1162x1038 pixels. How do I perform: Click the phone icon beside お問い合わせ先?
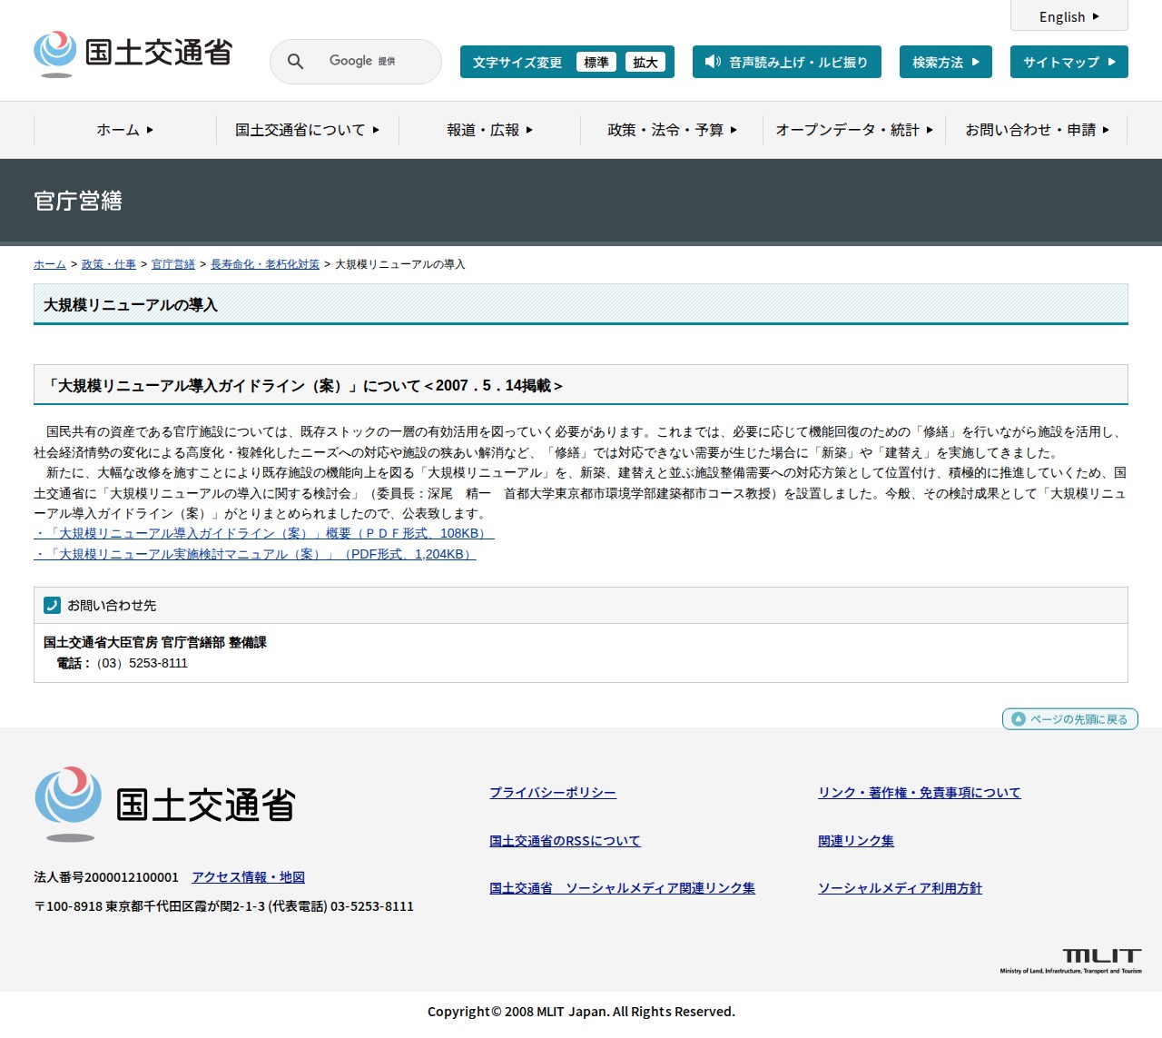pos(52,605)
